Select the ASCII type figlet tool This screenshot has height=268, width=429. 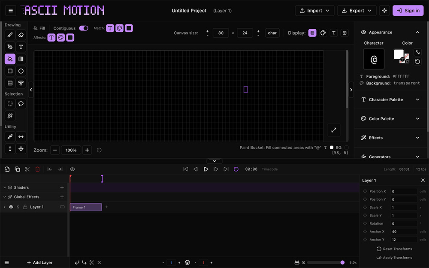21,83
